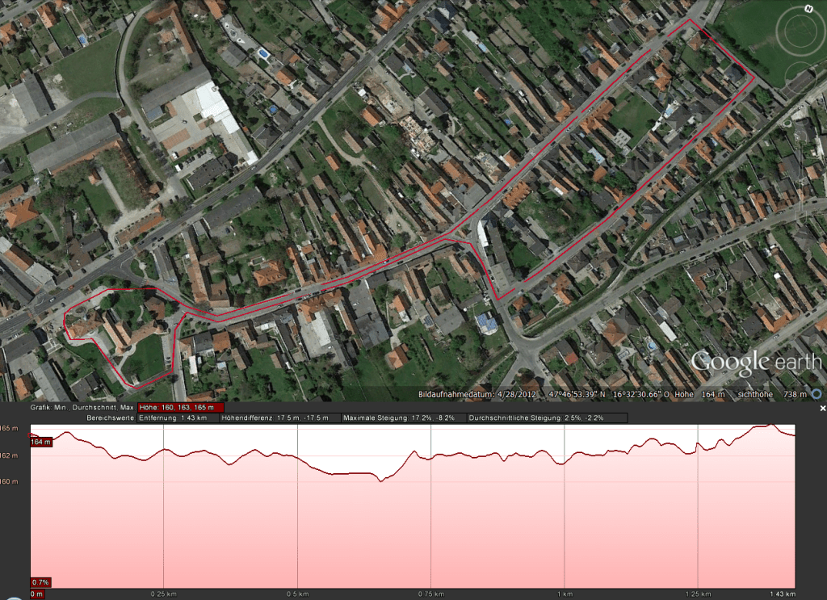Close the elevation profile panel
Screen dimensions: 827x600
point(821,409)
